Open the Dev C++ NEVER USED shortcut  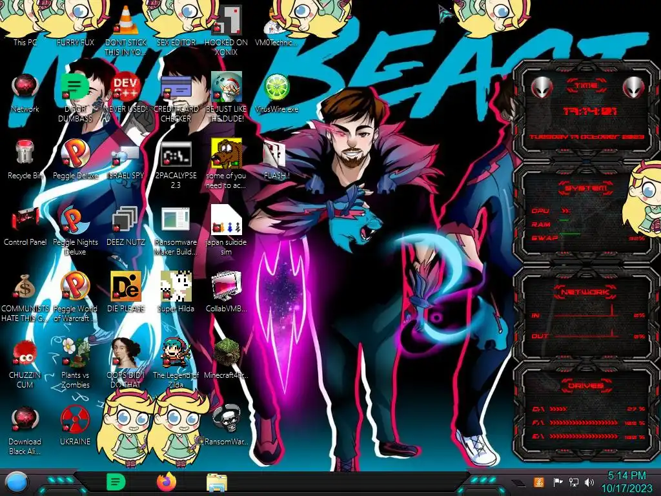126,93
